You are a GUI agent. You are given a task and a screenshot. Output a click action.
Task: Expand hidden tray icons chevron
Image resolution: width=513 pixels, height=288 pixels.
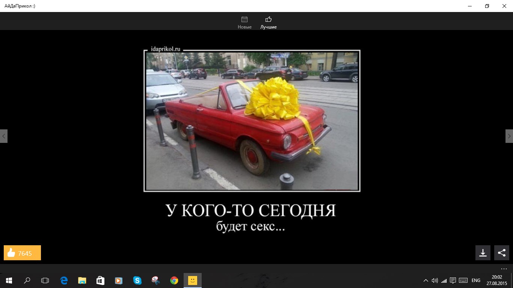[425, 280]
